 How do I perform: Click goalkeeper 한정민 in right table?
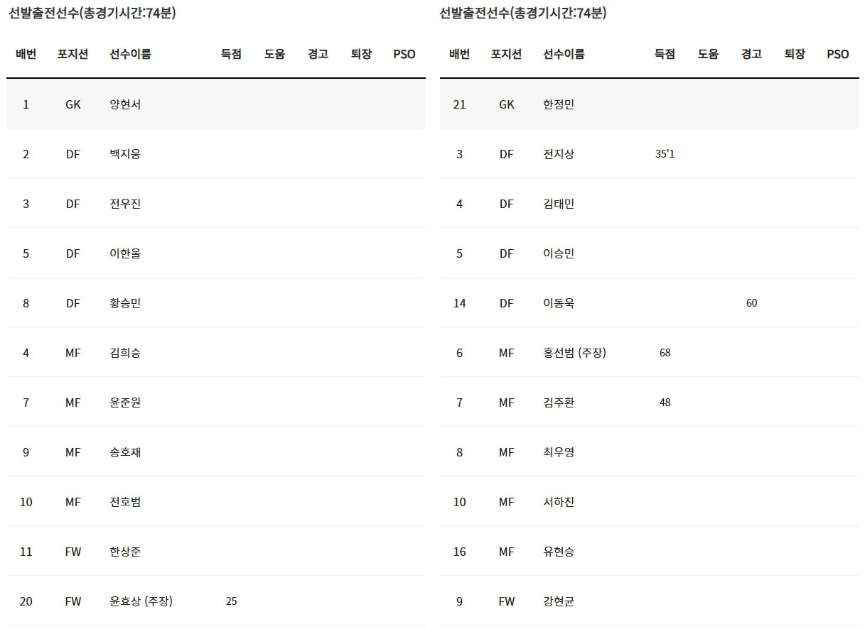[x=559, y=104]
